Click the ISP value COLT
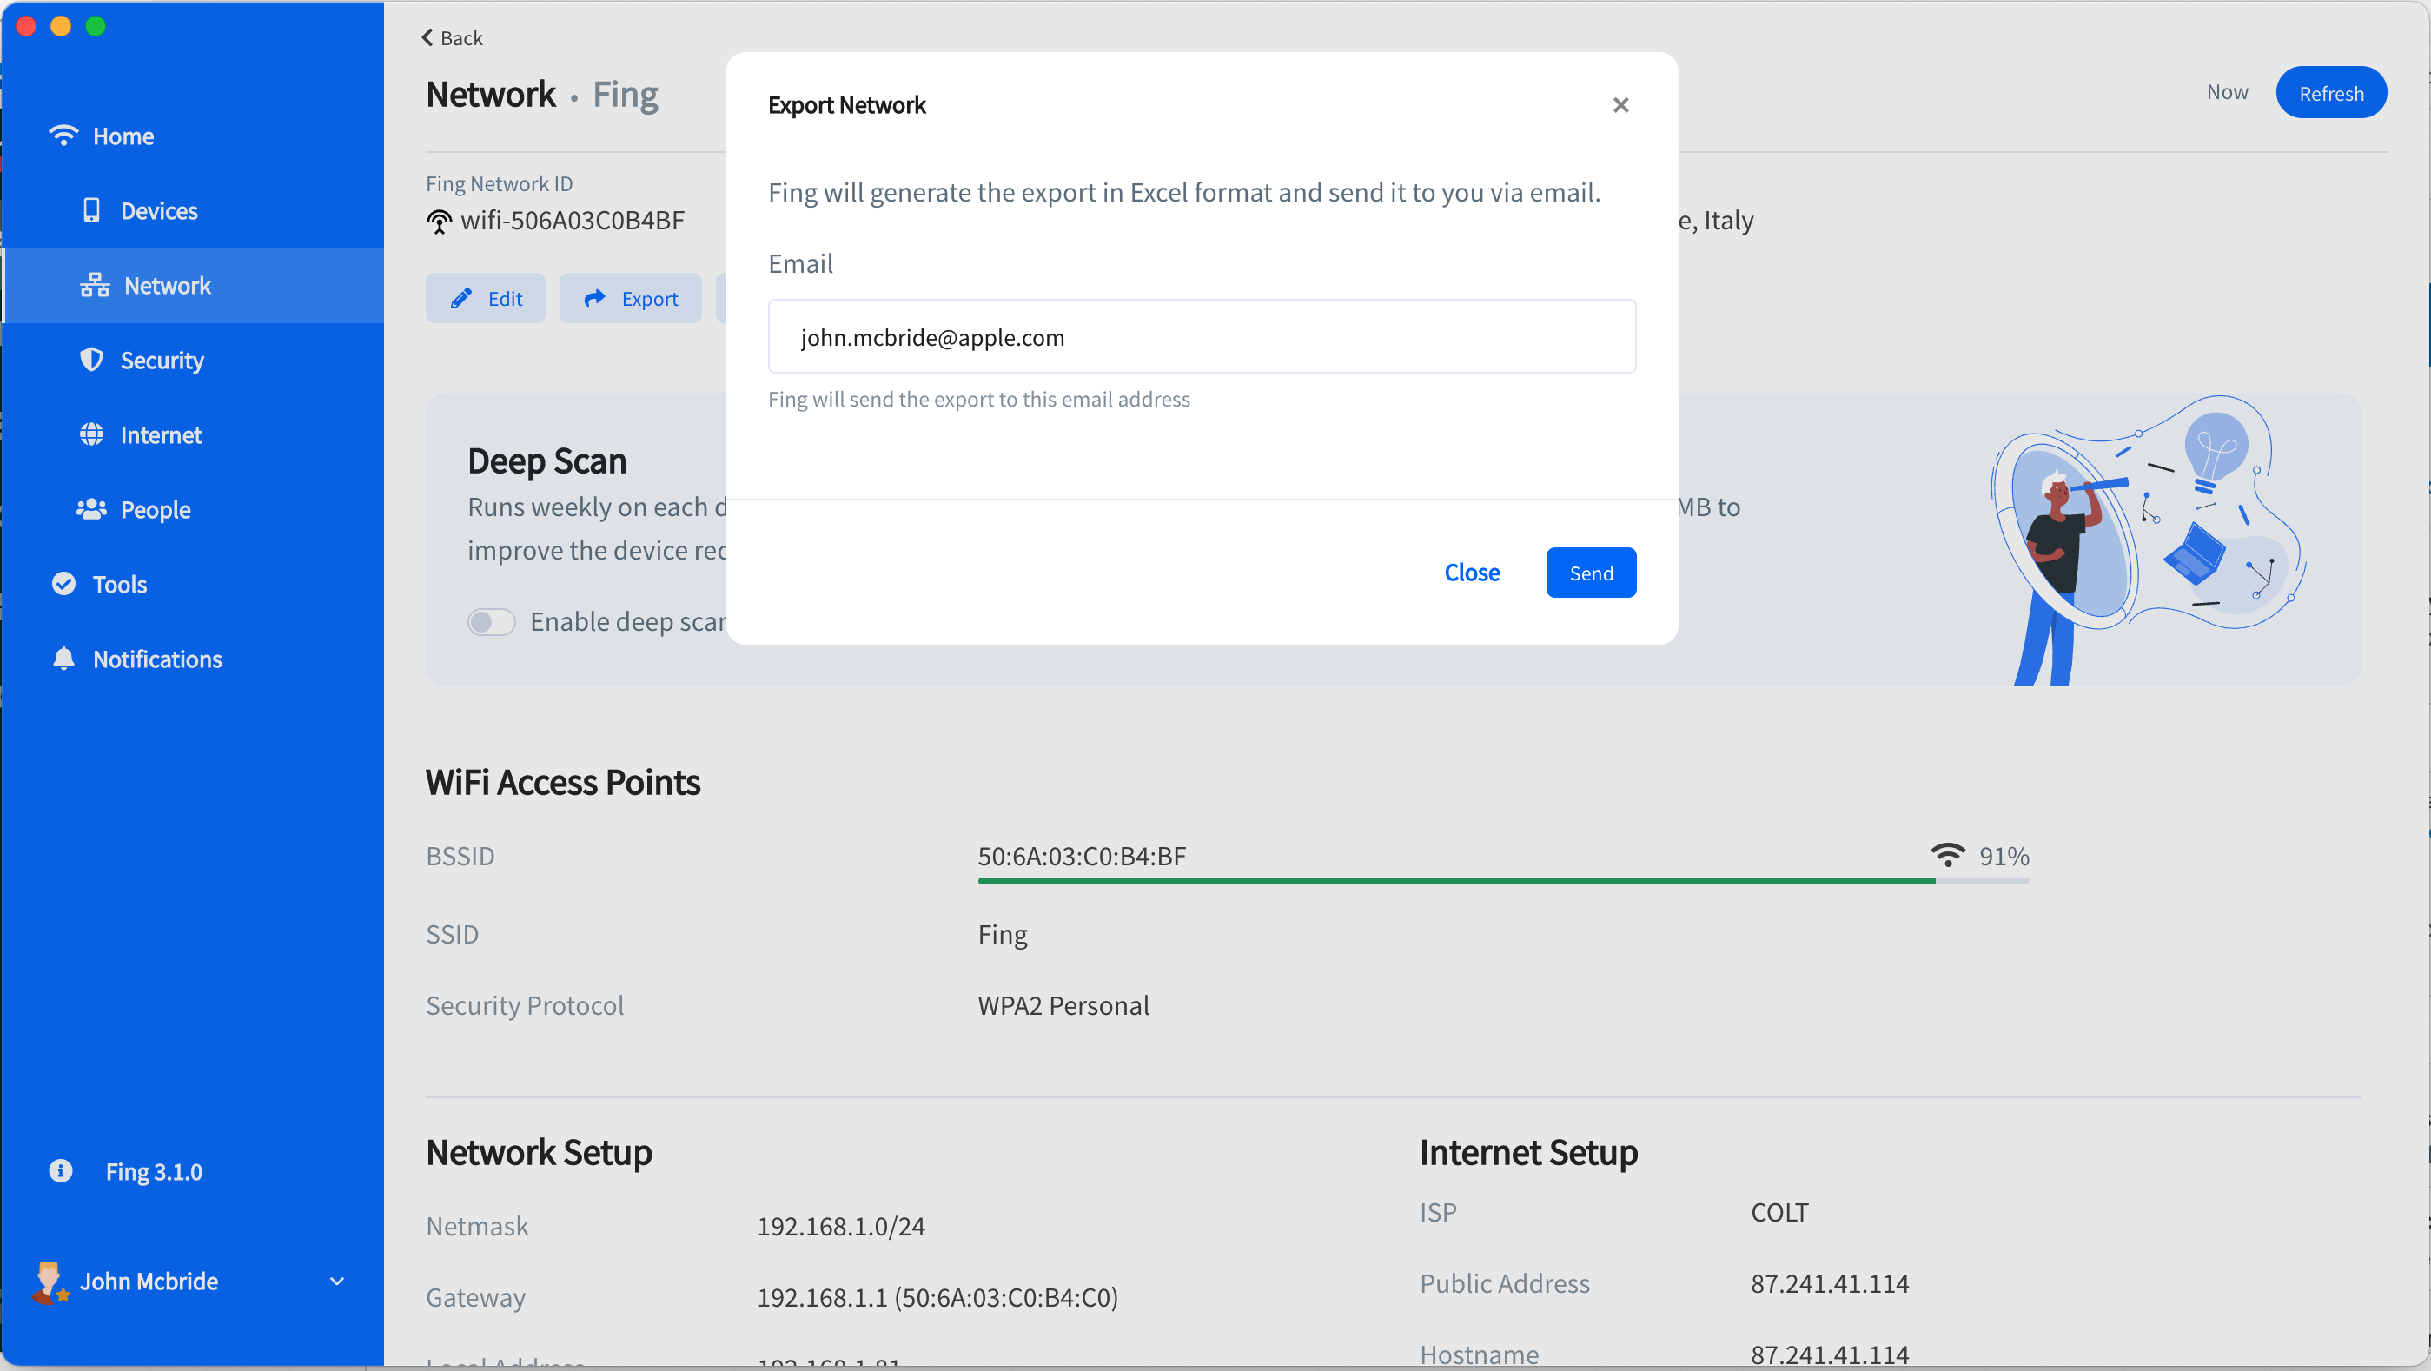Image resolution: width=2431 pixels, height=1371 pixels. click(1780, 1211)
